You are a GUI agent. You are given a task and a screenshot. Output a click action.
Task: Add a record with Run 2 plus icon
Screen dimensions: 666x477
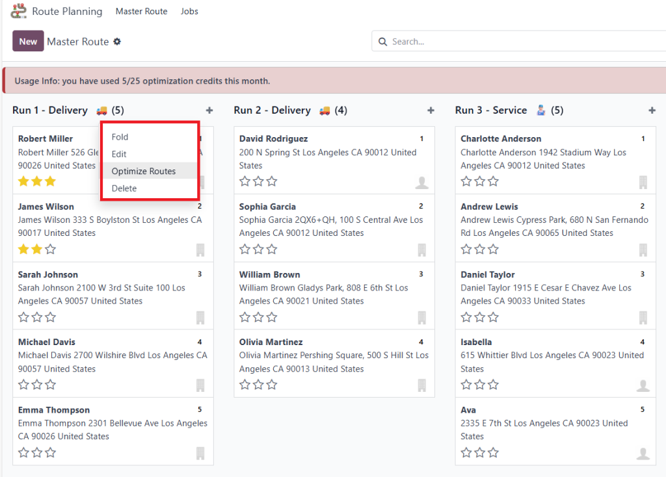tap(431, 110)
